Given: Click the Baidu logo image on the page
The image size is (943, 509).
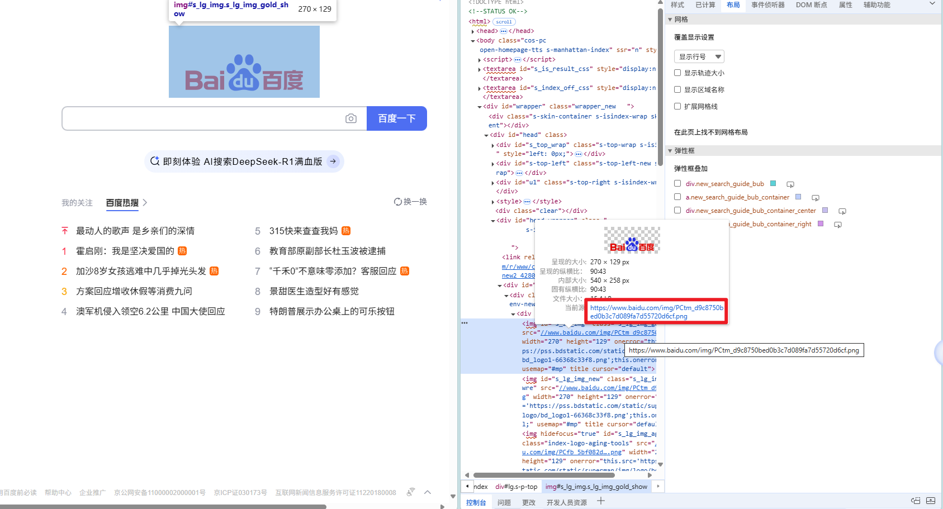Looking at the screenshot, I should (244, 61).
